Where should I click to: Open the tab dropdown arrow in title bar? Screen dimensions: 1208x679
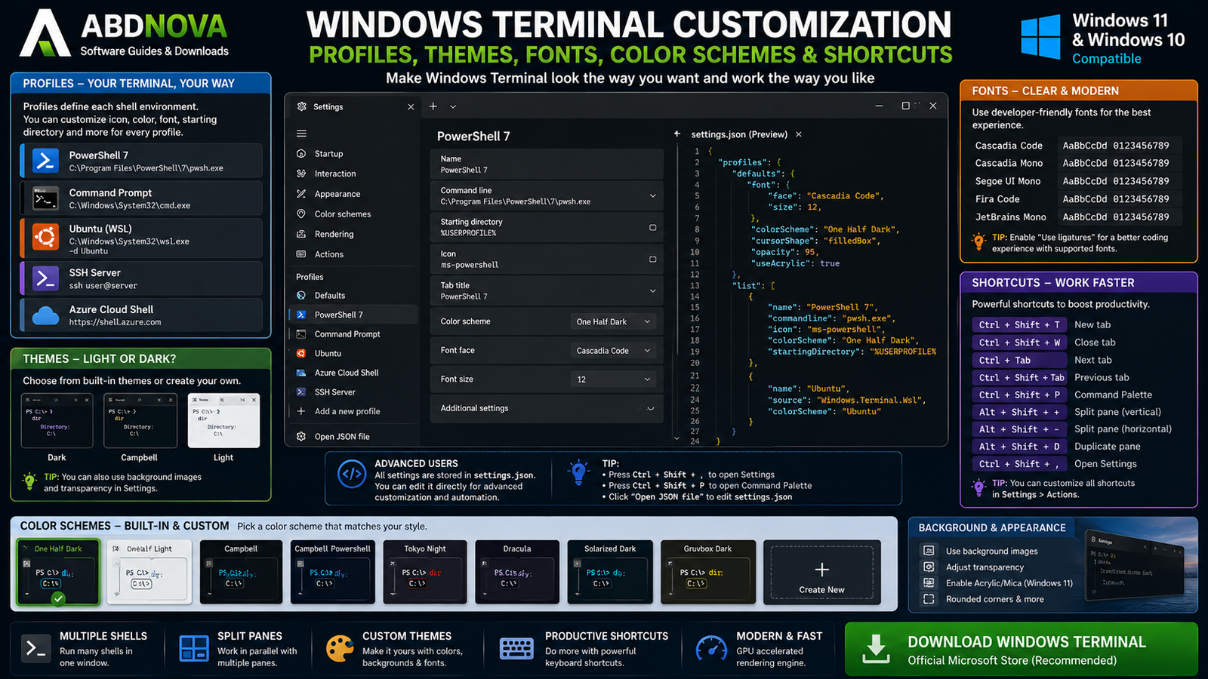coord(453,106)
